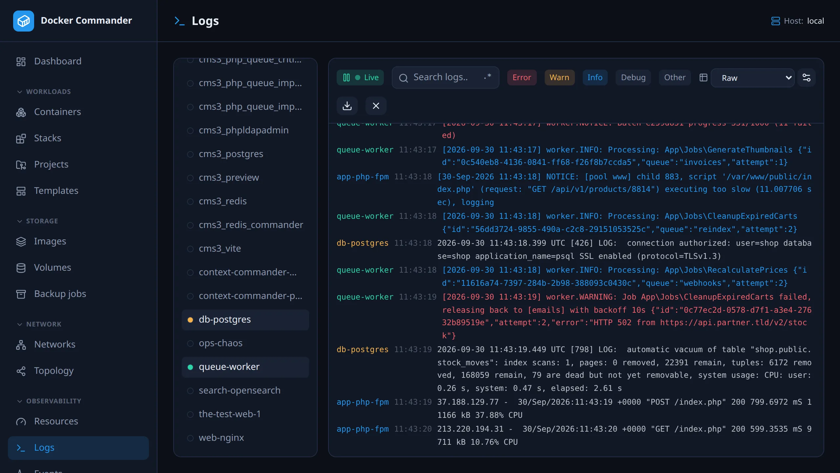Viewport: 840px width, 473px height.
Task: Toggle the Other level filter
Action: (x=675, y=78)
